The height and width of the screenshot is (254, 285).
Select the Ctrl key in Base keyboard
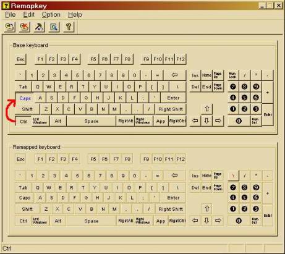(x=23, y=121)
